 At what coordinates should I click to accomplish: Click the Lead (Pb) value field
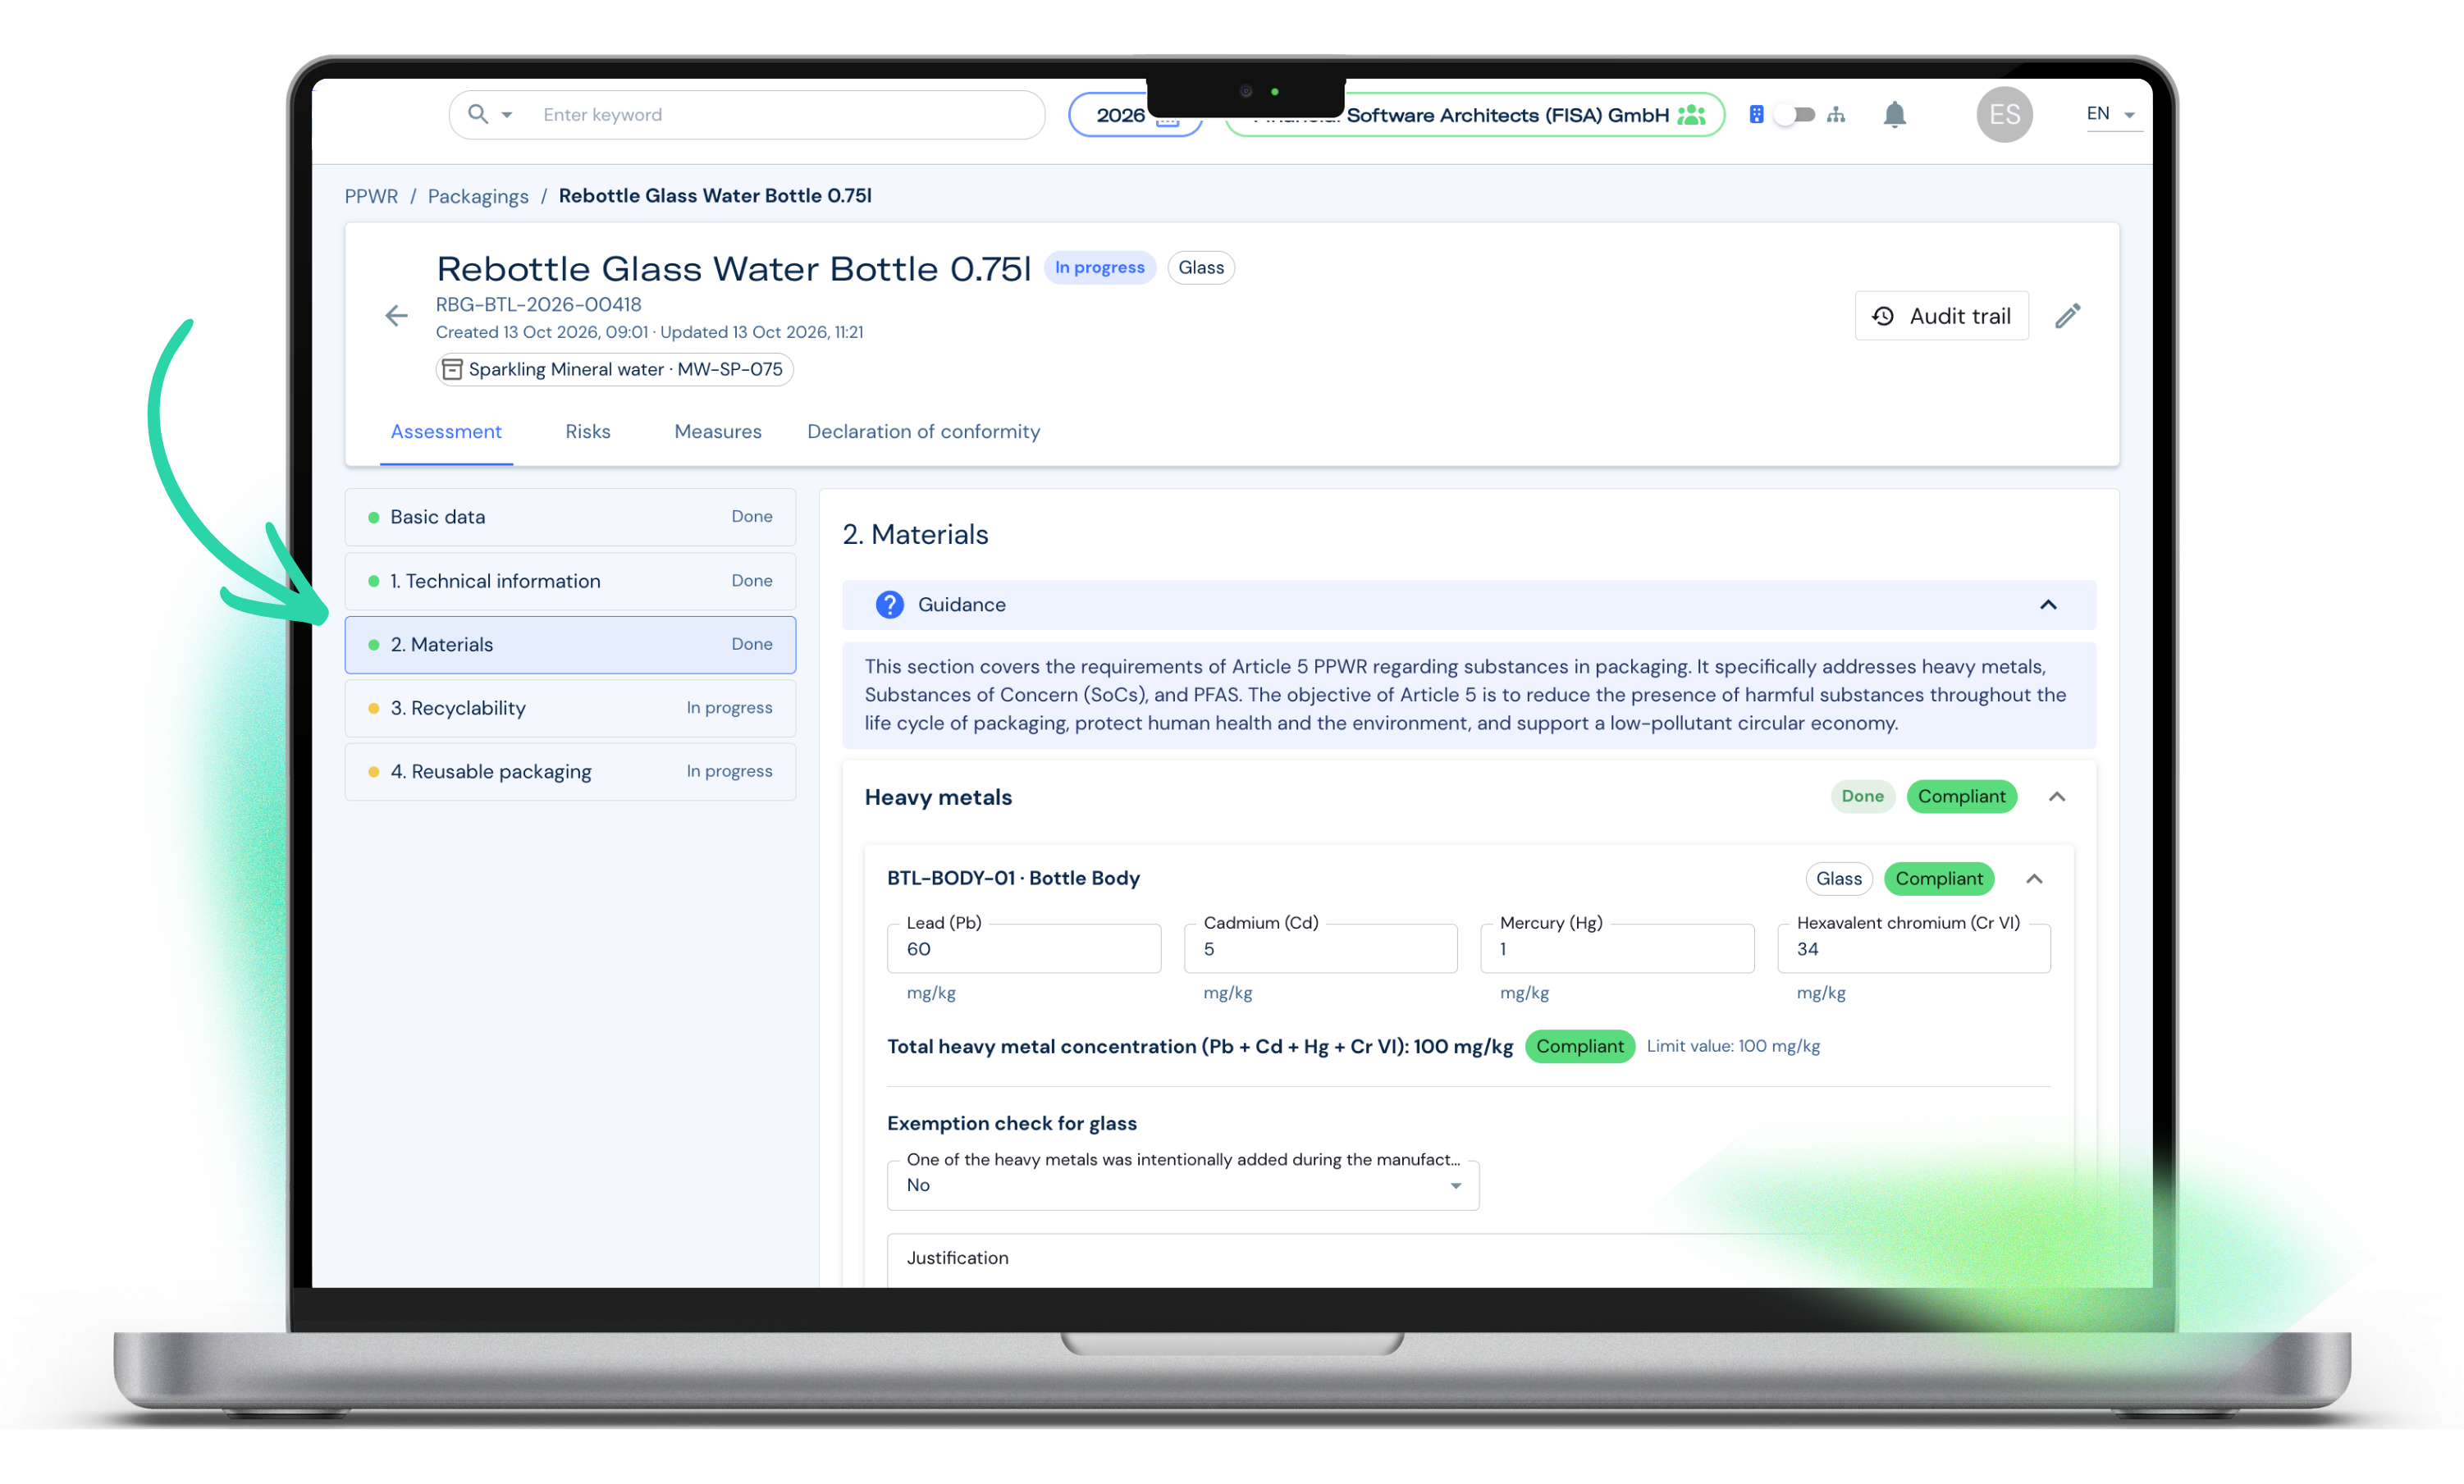[x=1024, y=949]
